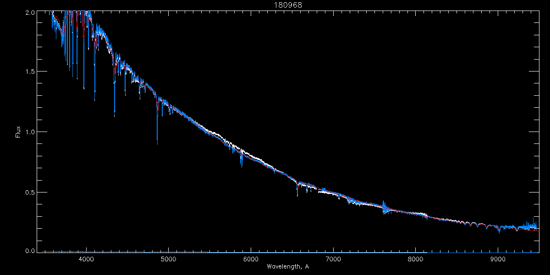Click the 1.0 flux tick label

click(30, 132)
